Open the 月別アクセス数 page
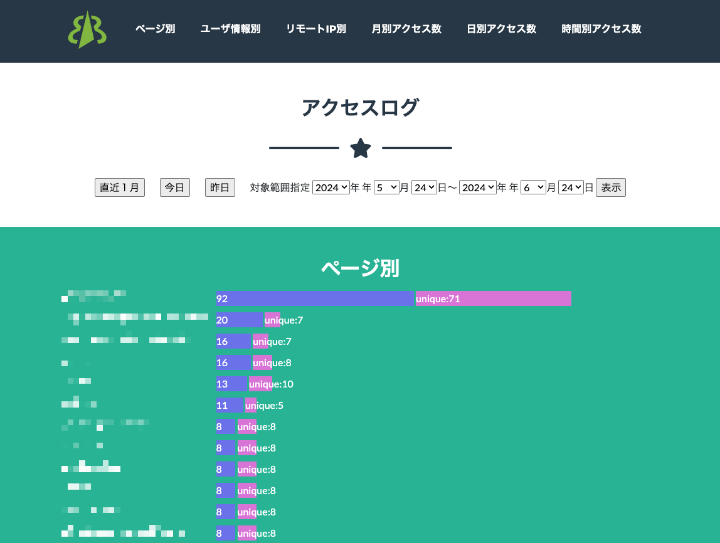Image resolution: width=720 pixels, height=543 pixels. (x=406, y=29)
